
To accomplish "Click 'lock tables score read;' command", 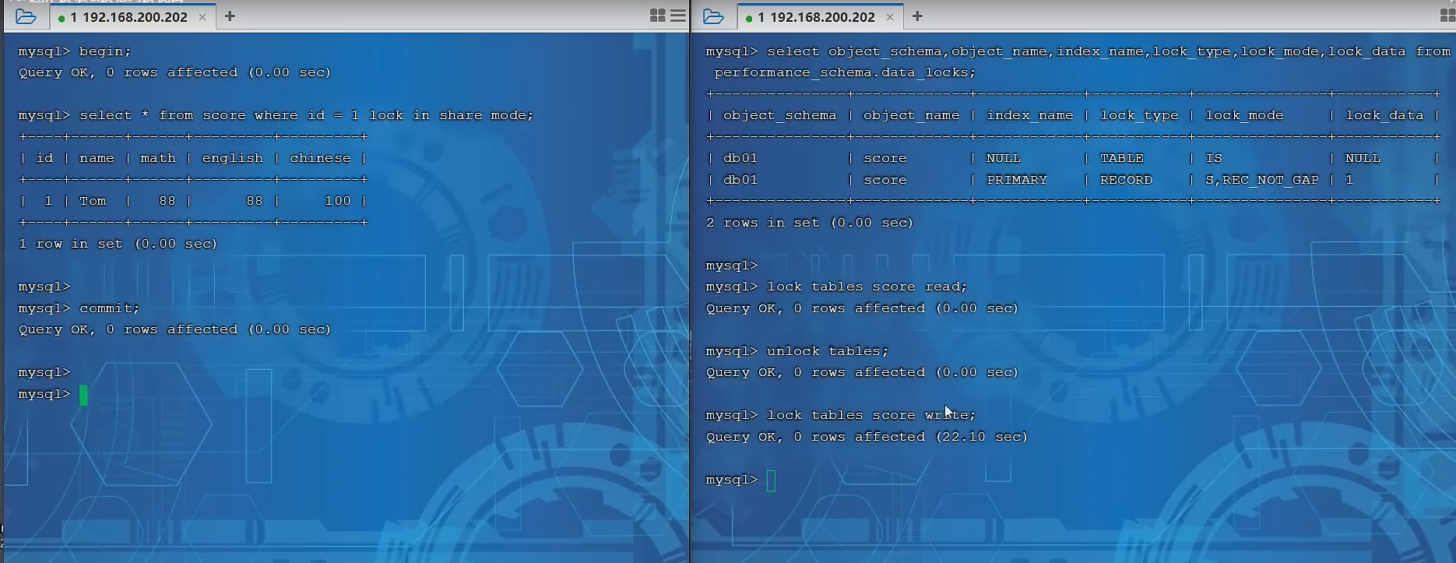I will tap(867, 287).
